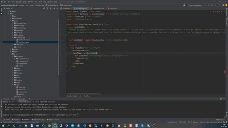Viewport: 228px width, 128px height.
Task: Open the Code menu
Action: 25,2
